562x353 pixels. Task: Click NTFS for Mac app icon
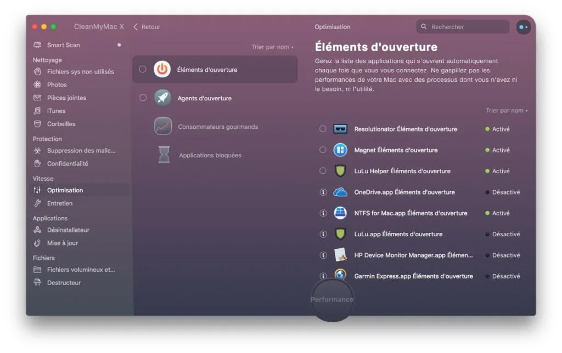[x=340, y=213]
